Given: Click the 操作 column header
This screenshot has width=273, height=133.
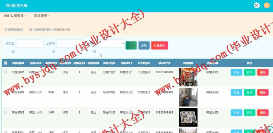Looking at the screenshot, I should pos(249,63).
